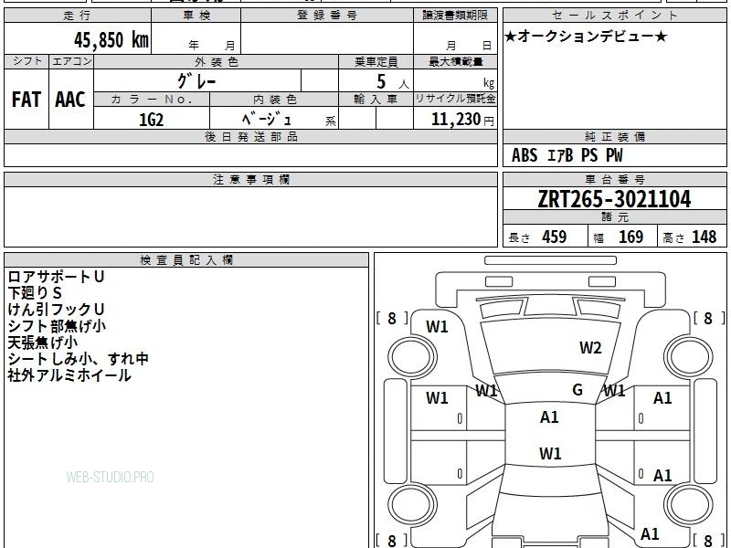
Task: Select the length value 459
Action: (x=555, y=237)
